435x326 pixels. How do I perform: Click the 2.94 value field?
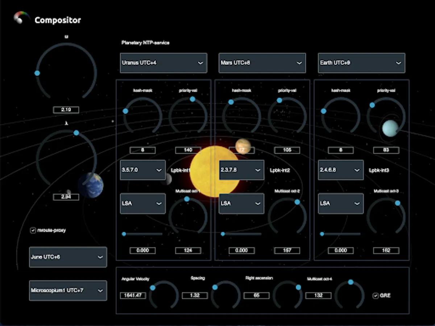coord(66,197)
